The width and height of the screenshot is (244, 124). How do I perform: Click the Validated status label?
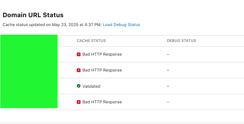91,86
